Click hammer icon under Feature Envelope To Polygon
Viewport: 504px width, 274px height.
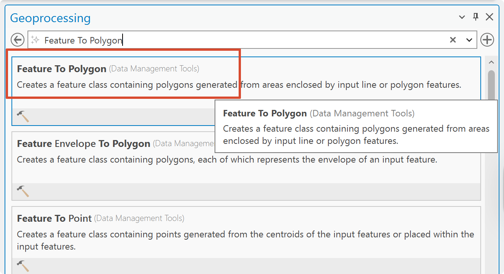pyautogui.click(x=23, y=191)
